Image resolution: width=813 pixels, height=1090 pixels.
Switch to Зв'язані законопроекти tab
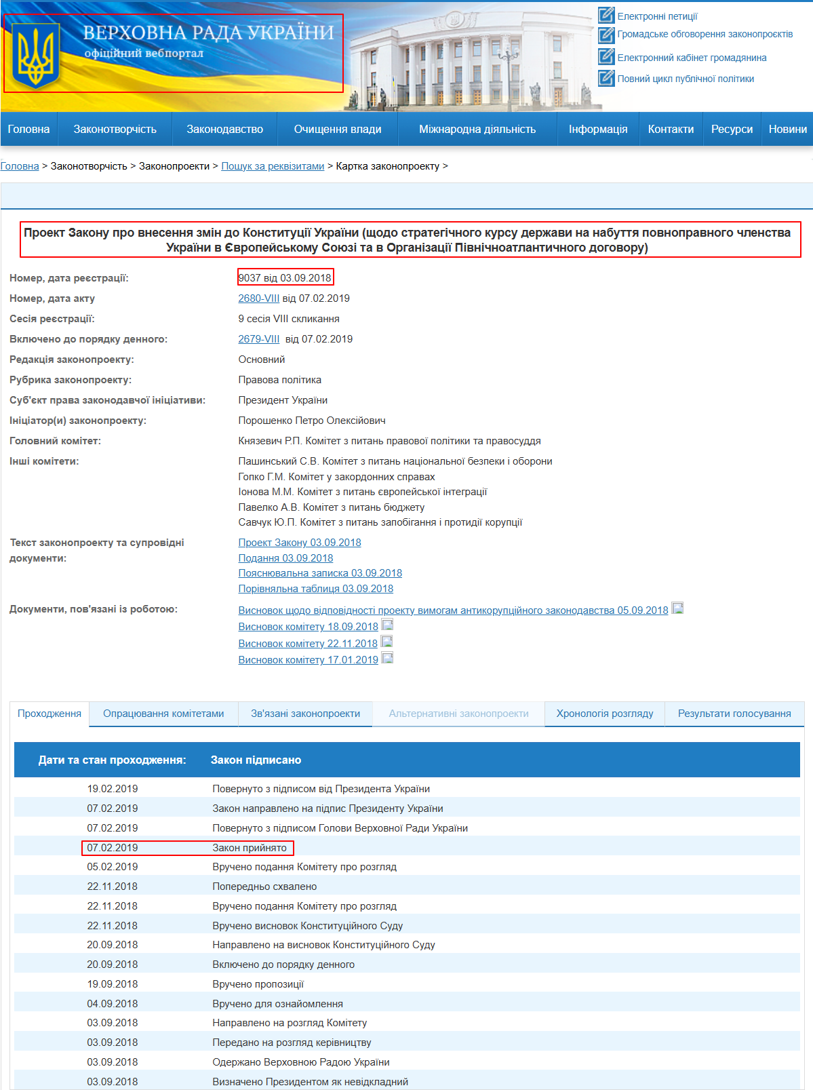tap(305, 714)
